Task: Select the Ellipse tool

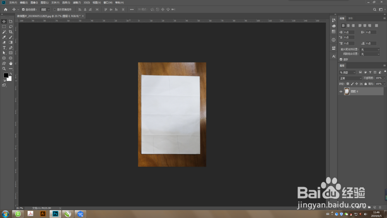Action: click(x=10, y=58)
